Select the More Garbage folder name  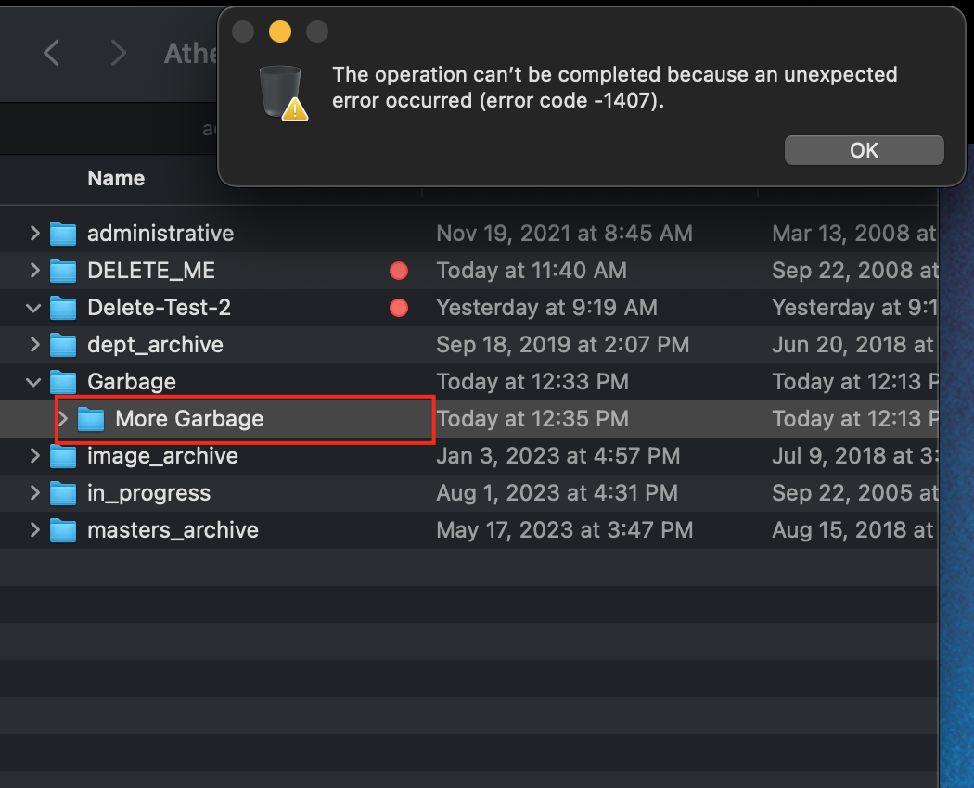(x=189, y=419)
